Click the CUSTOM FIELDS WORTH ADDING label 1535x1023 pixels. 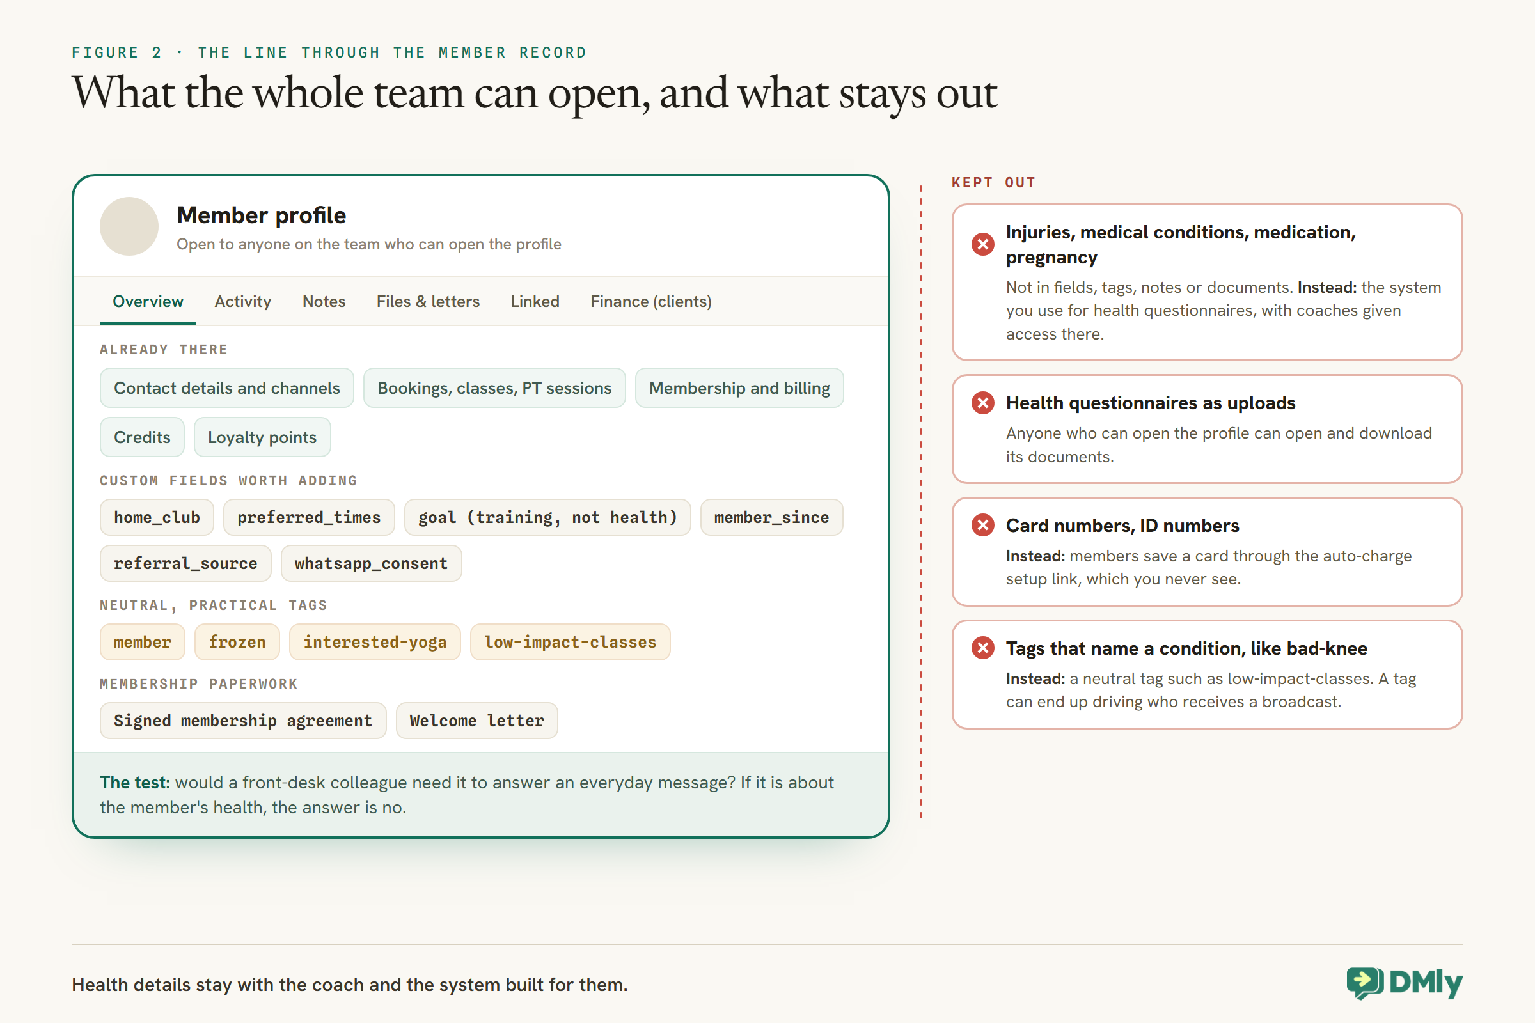point(228,481)
